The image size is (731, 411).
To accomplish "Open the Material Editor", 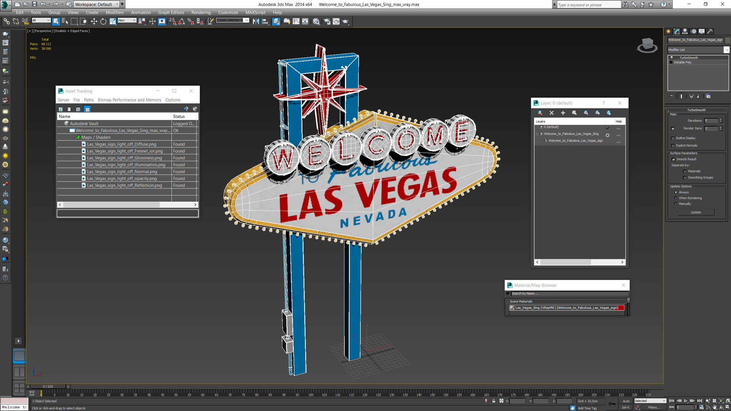I will (x=316, y=21).
